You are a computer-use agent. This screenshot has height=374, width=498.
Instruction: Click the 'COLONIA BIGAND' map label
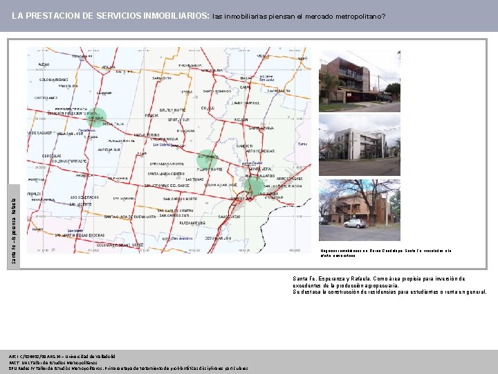click(x=54, y=80)
